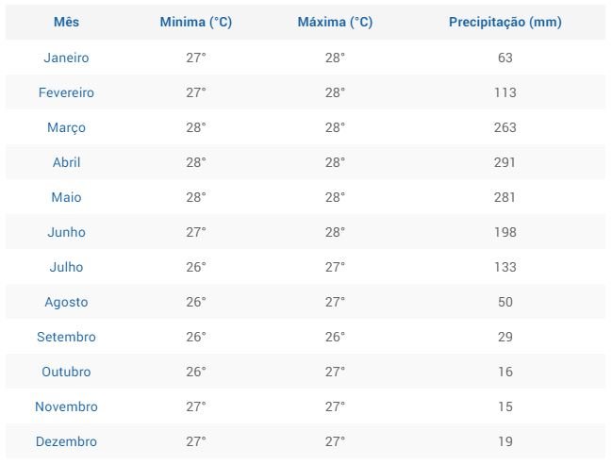Select the Dezembro month link

[x=66, y=441]
